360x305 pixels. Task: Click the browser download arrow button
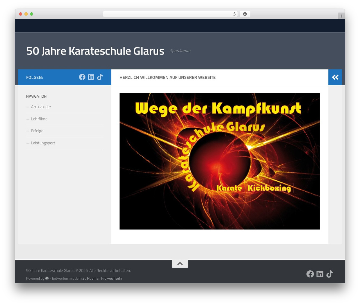(x=245, y=14)
